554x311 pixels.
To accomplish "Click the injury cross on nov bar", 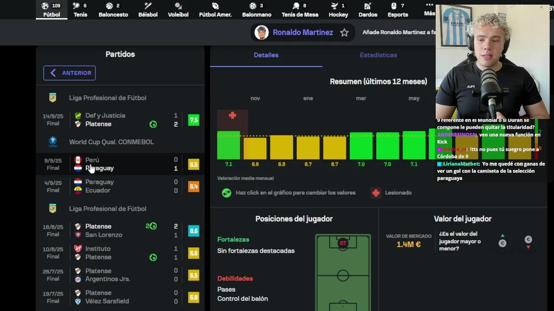I will tap(232, 115).
